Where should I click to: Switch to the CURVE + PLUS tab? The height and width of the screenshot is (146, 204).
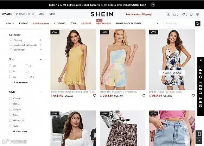[25, 14]
